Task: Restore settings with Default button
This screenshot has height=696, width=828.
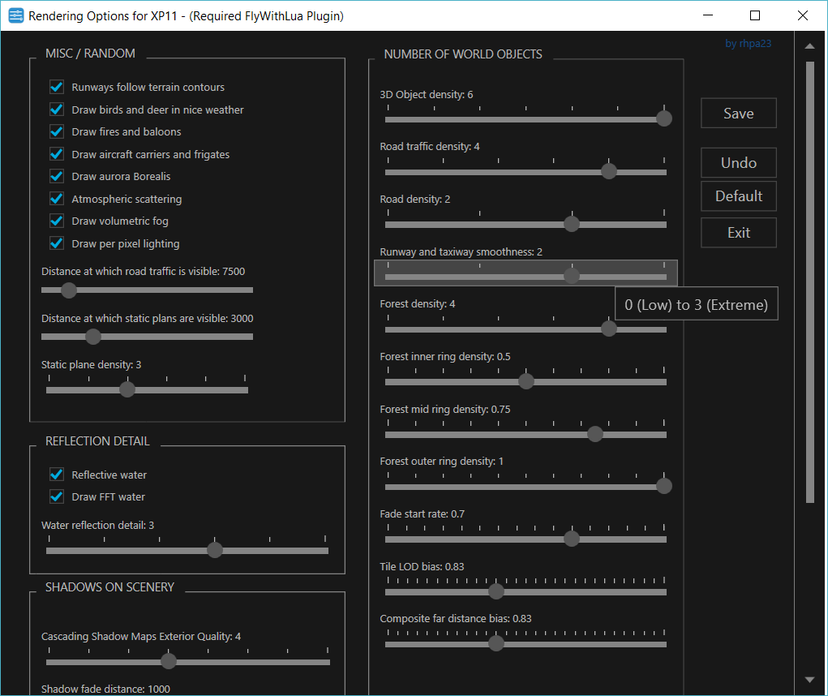Action: [738, 196]
